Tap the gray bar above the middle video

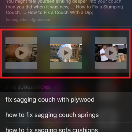(66, 41)
